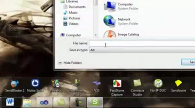The width and height of the screenshot is (195, 108).
Task: Click the camera recorder taskbar icon
Action: 78,102
